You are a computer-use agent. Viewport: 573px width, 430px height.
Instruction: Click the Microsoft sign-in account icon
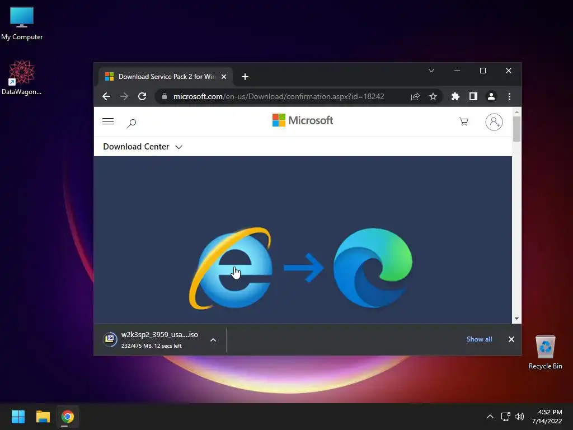pos(494,122)
